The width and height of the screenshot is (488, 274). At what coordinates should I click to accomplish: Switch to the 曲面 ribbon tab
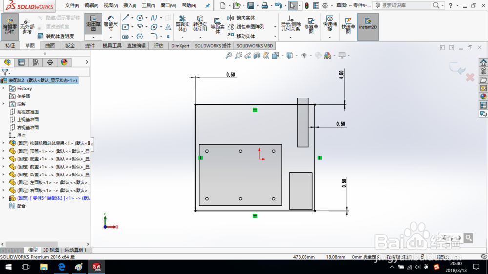pos(50,46)
